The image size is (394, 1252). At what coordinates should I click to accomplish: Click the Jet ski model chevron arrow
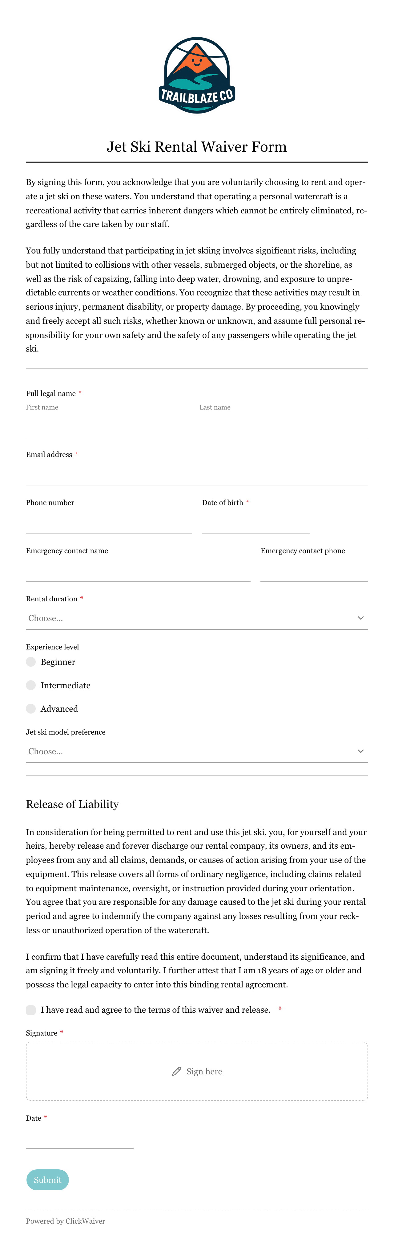coord(360,751)
